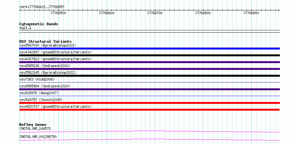Open variant label nsv6565136 (Sedlazeck2020)
This screenshot has width=289, height=144.
(45, 66)
